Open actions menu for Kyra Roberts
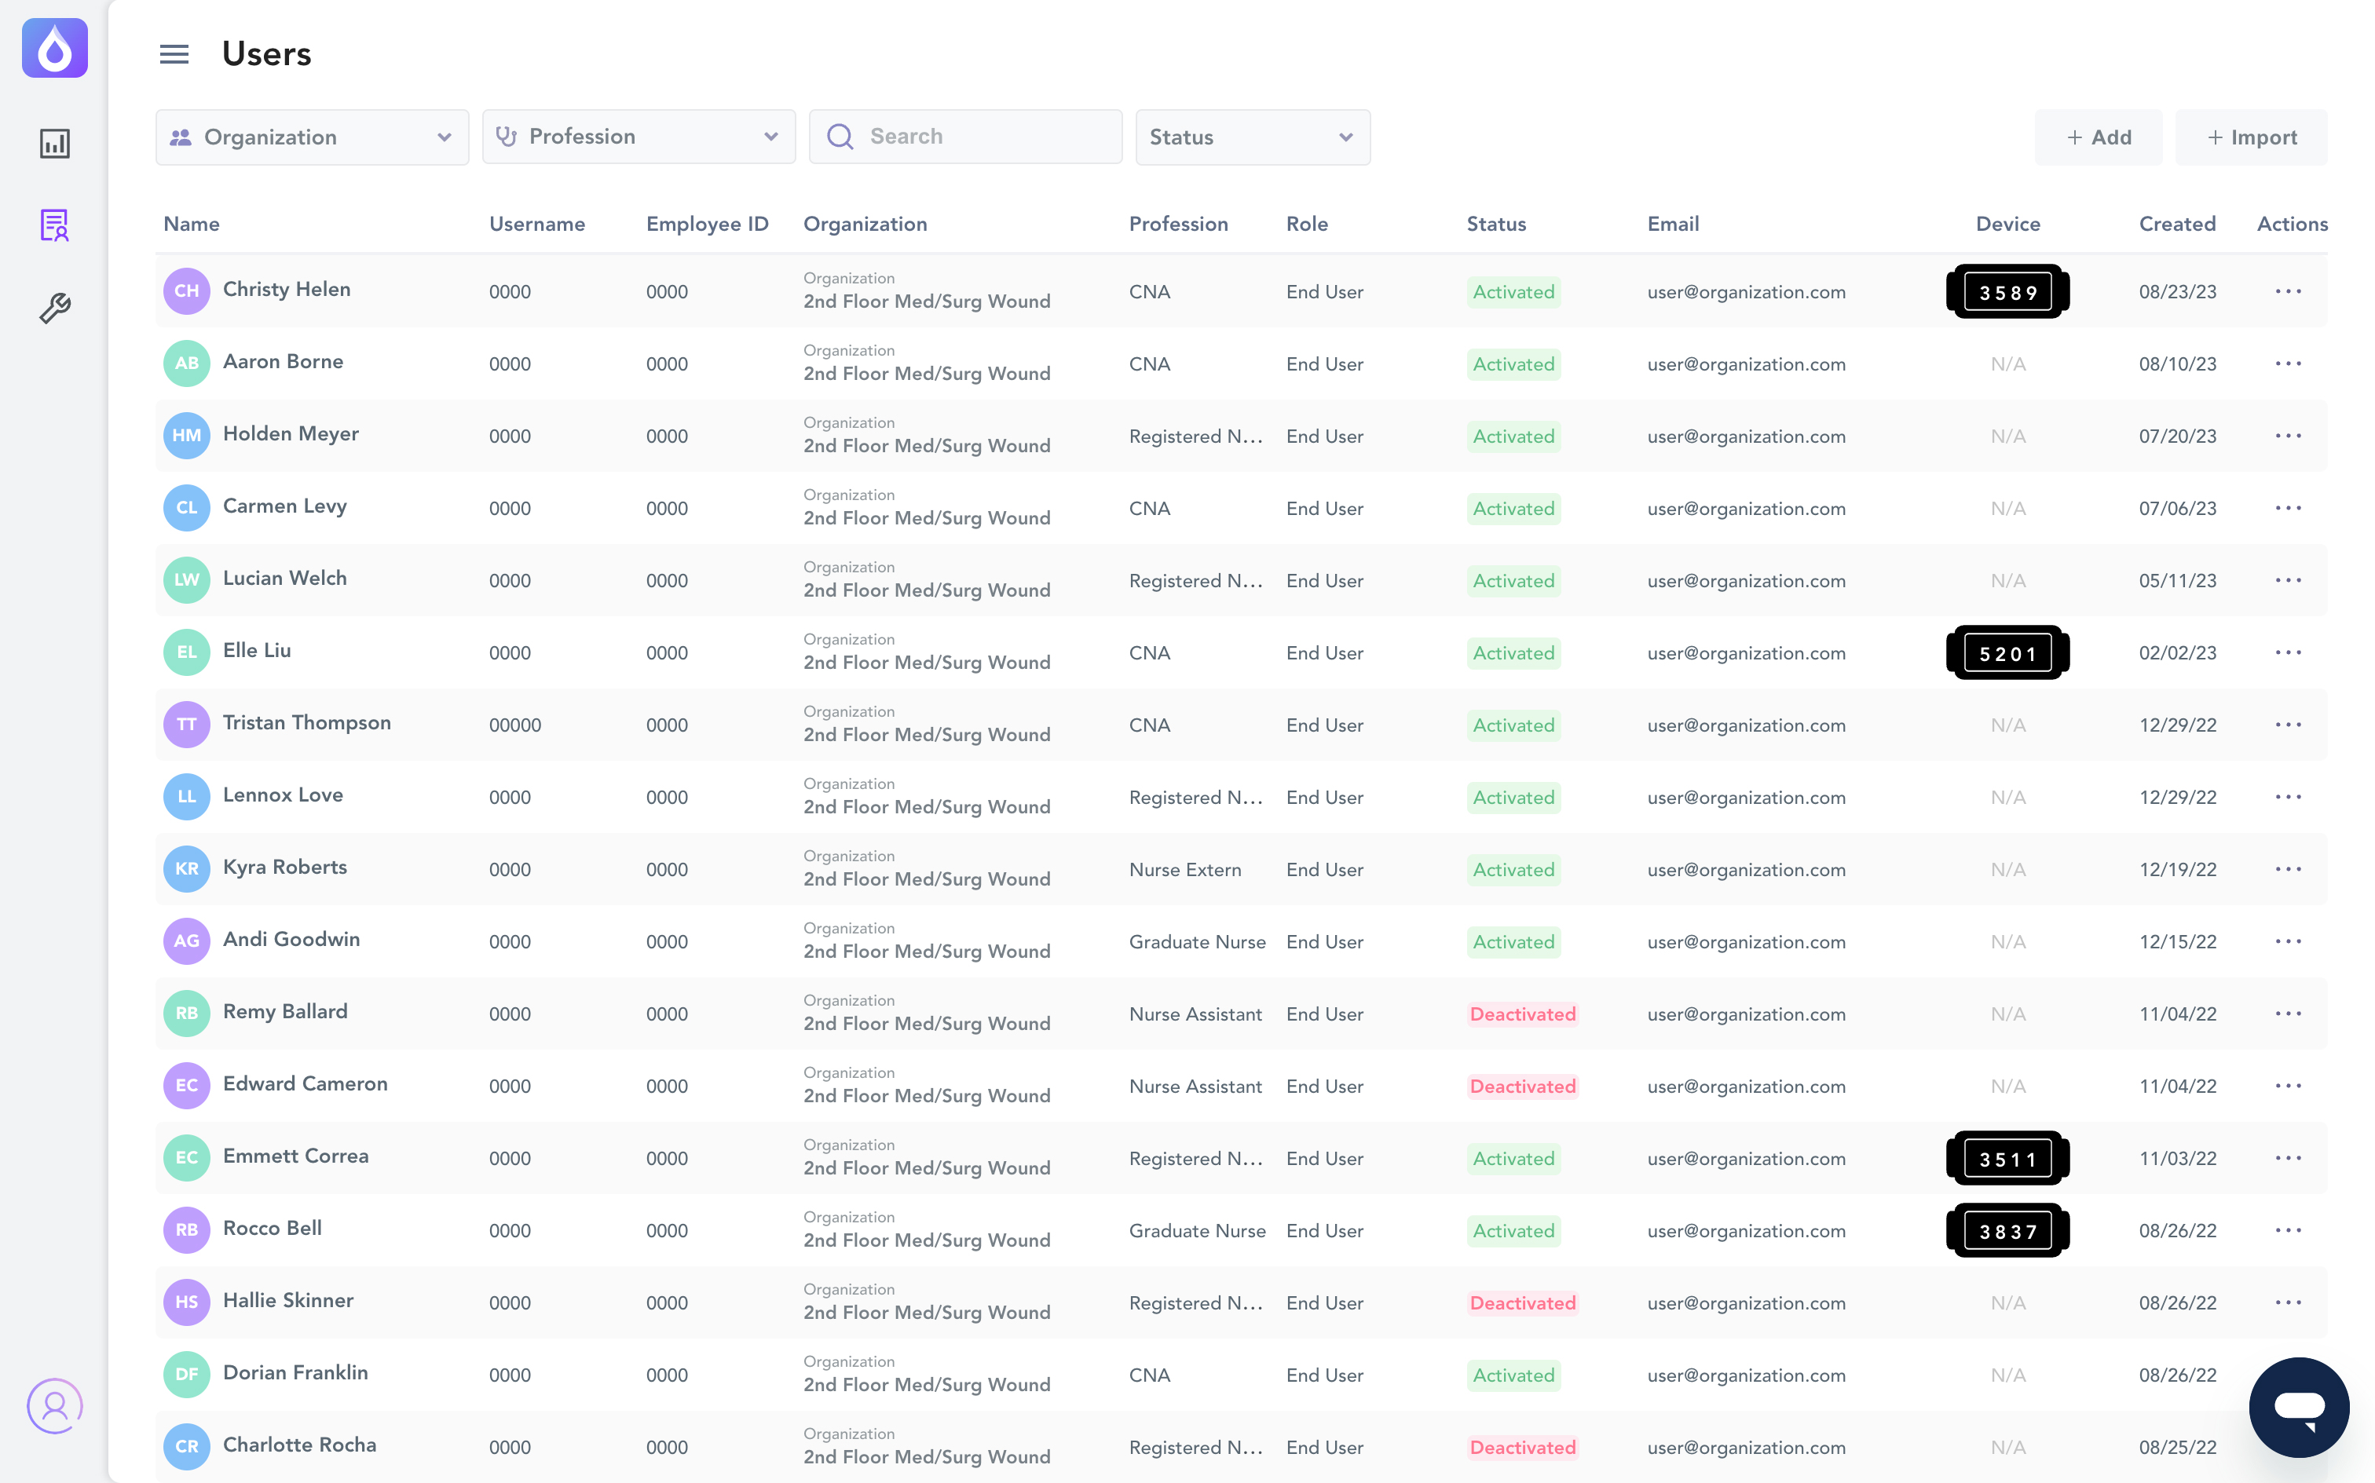Image resolution: width=2375 pixels, height=1483 pixels. (x=2288, y=869)
